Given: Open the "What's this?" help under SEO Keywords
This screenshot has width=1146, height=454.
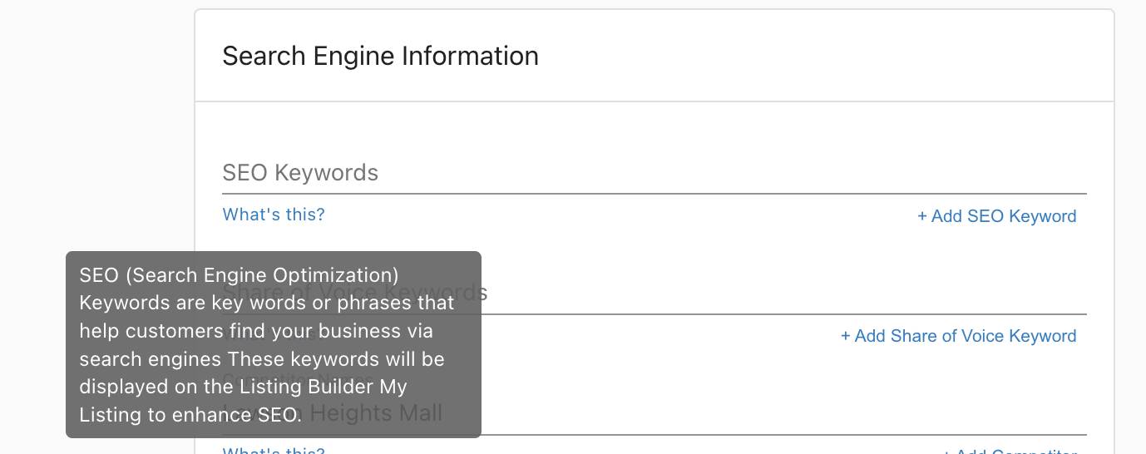Looking at the screenshot, I should (x=274, y=215).
